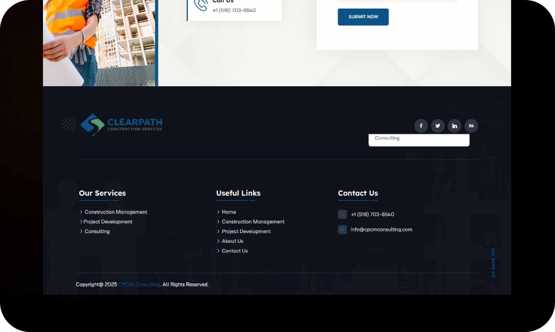Image resolution: width=555 pixels, height=332 pixels.
Task: Click the Contact Us footer heading
Action: tap(358, 193)
